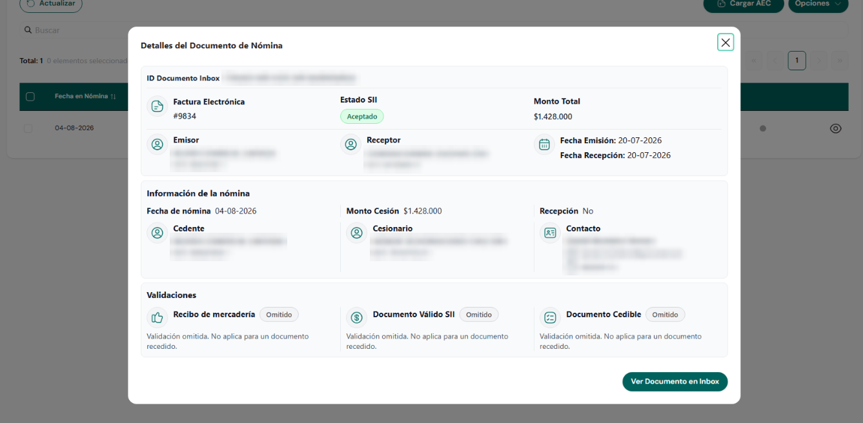This screenshot has height=423, width=863.
Task: Click the Contacto card icon
Action: [x=550, y=233]
